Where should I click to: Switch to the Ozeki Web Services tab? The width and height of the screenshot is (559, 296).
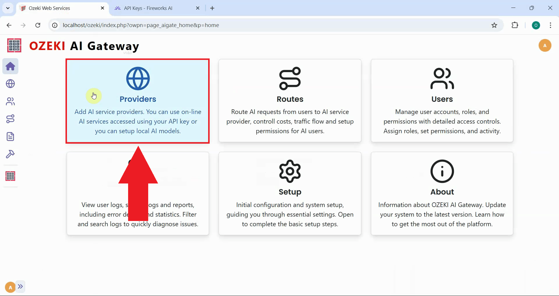(49, 8)
